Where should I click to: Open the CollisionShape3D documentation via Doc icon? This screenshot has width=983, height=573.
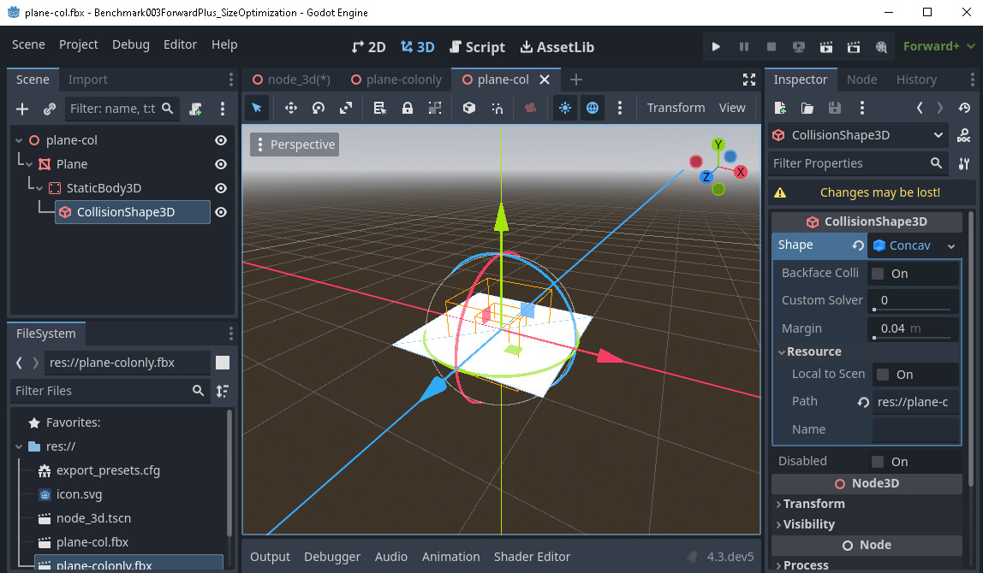[x=964, y=135]
